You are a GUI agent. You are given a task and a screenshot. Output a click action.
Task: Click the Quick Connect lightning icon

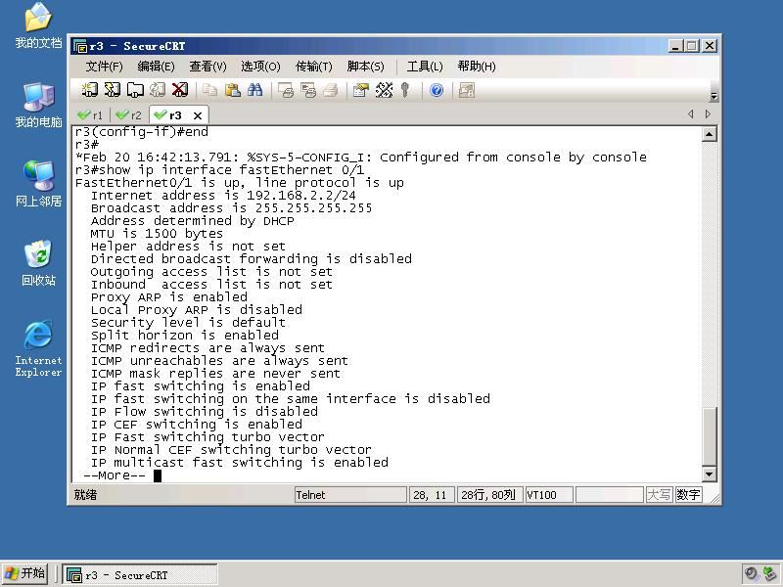click(113, 90)
